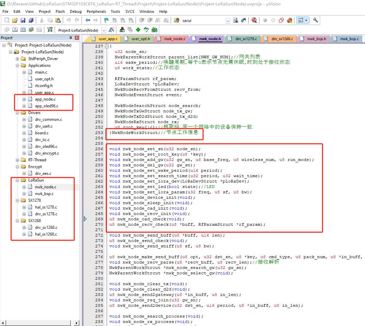Toggle the window layout button
365x326 pixels.
point(301,20)
